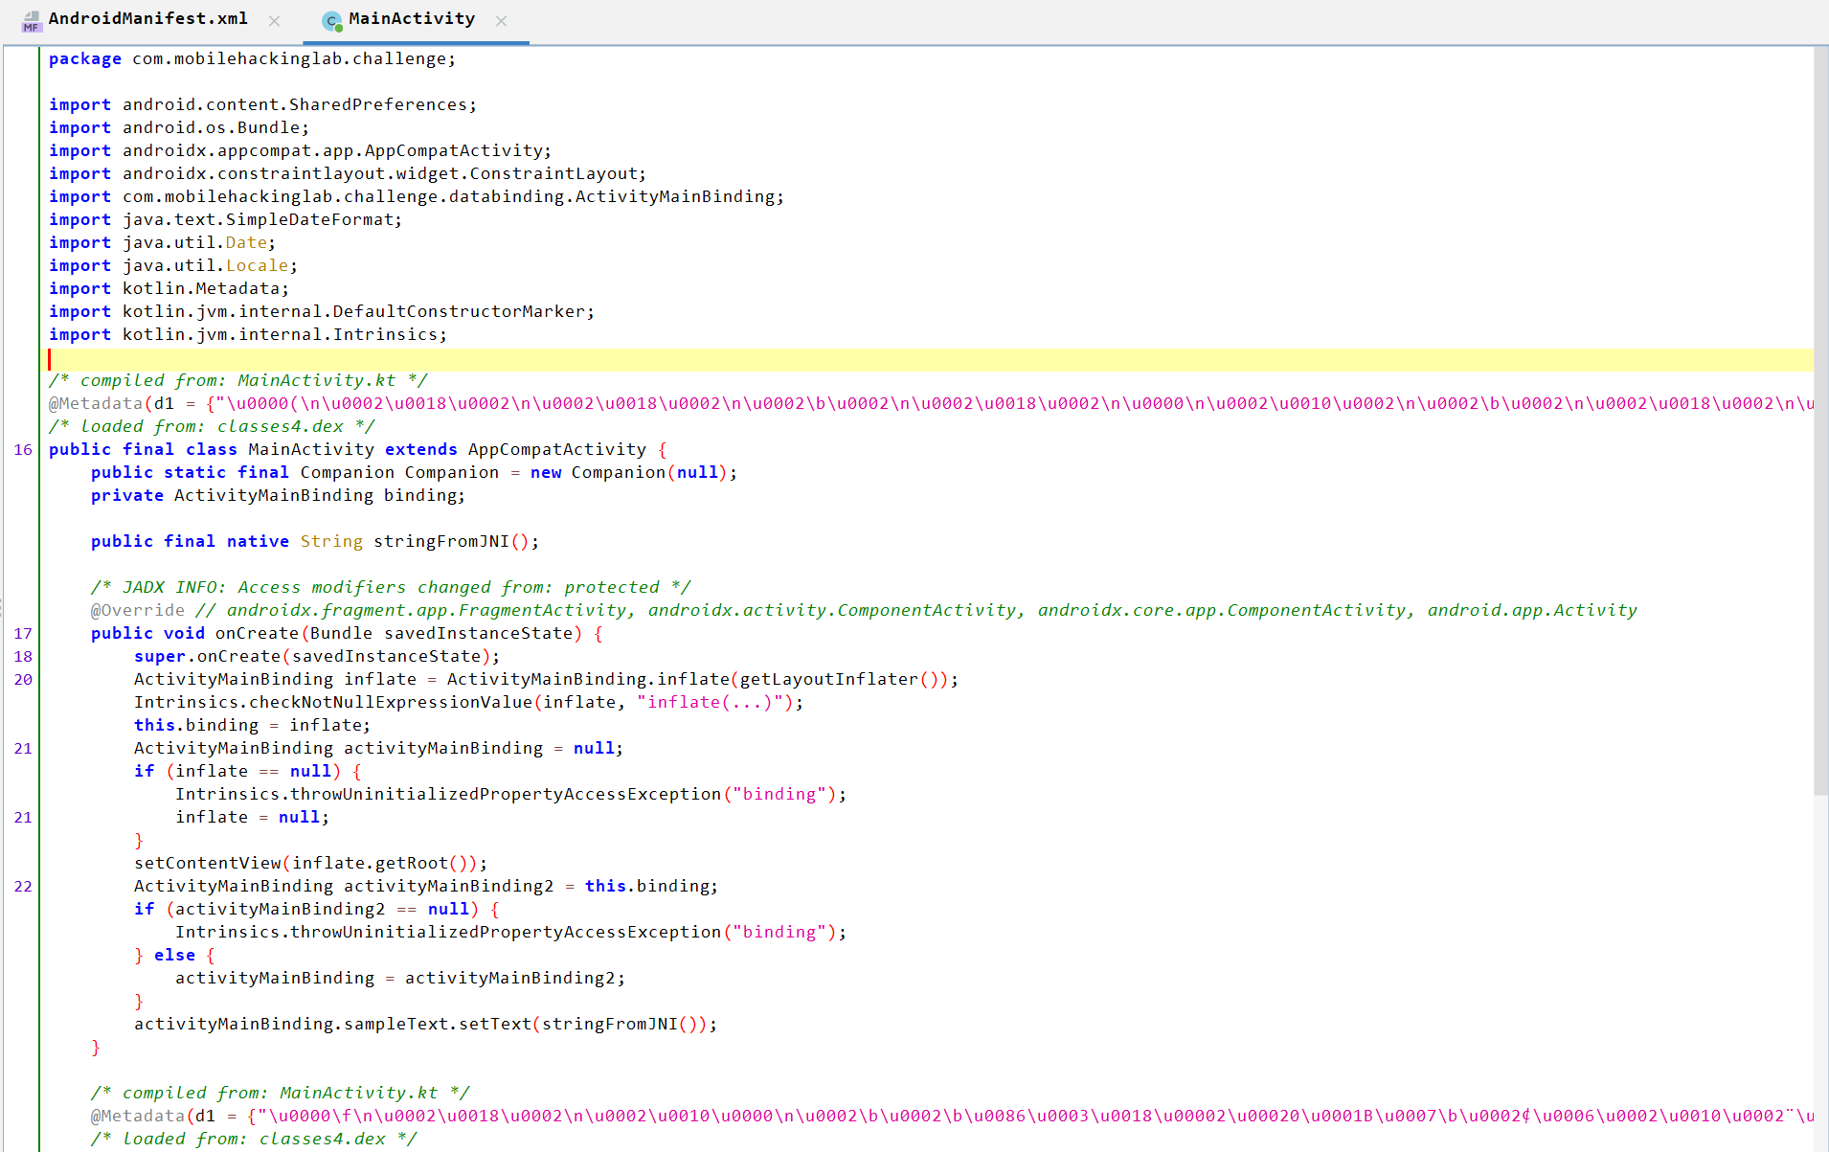Click sampleText in the setText statement
1829x1152 pixels.
pyautogui.click(x=395, y=1025)
